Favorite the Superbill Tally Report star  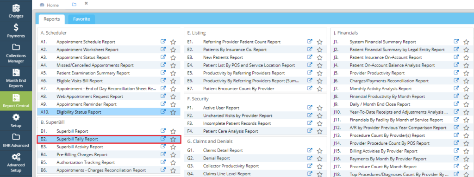point(173,139)
